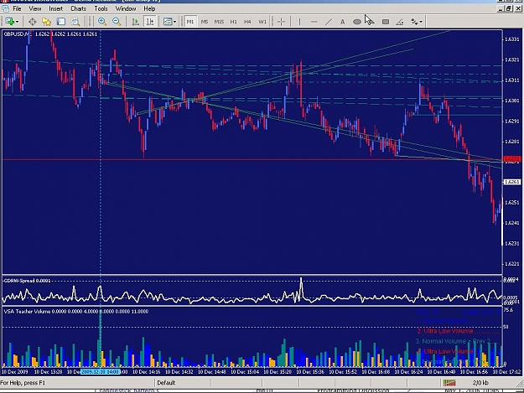The image size is (524, 393).
Task: Restore the chart child window
Action: [x=509, y=8]
